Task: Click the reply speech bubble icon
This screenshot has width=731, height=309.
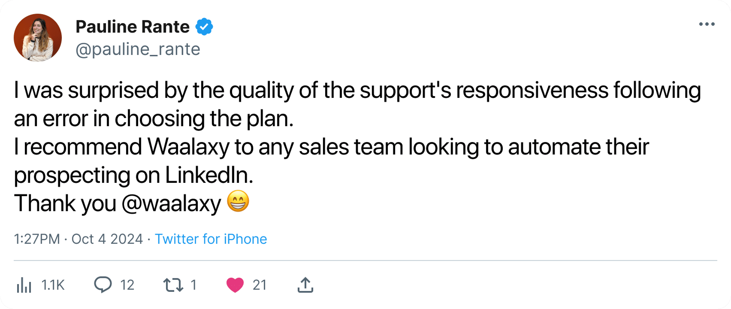Action: point(103,285)
